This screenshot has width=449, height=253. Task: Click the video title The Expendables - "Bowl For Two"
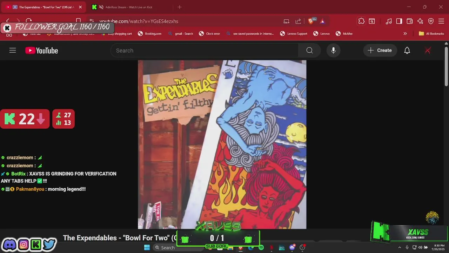click(x=120, y=238)
